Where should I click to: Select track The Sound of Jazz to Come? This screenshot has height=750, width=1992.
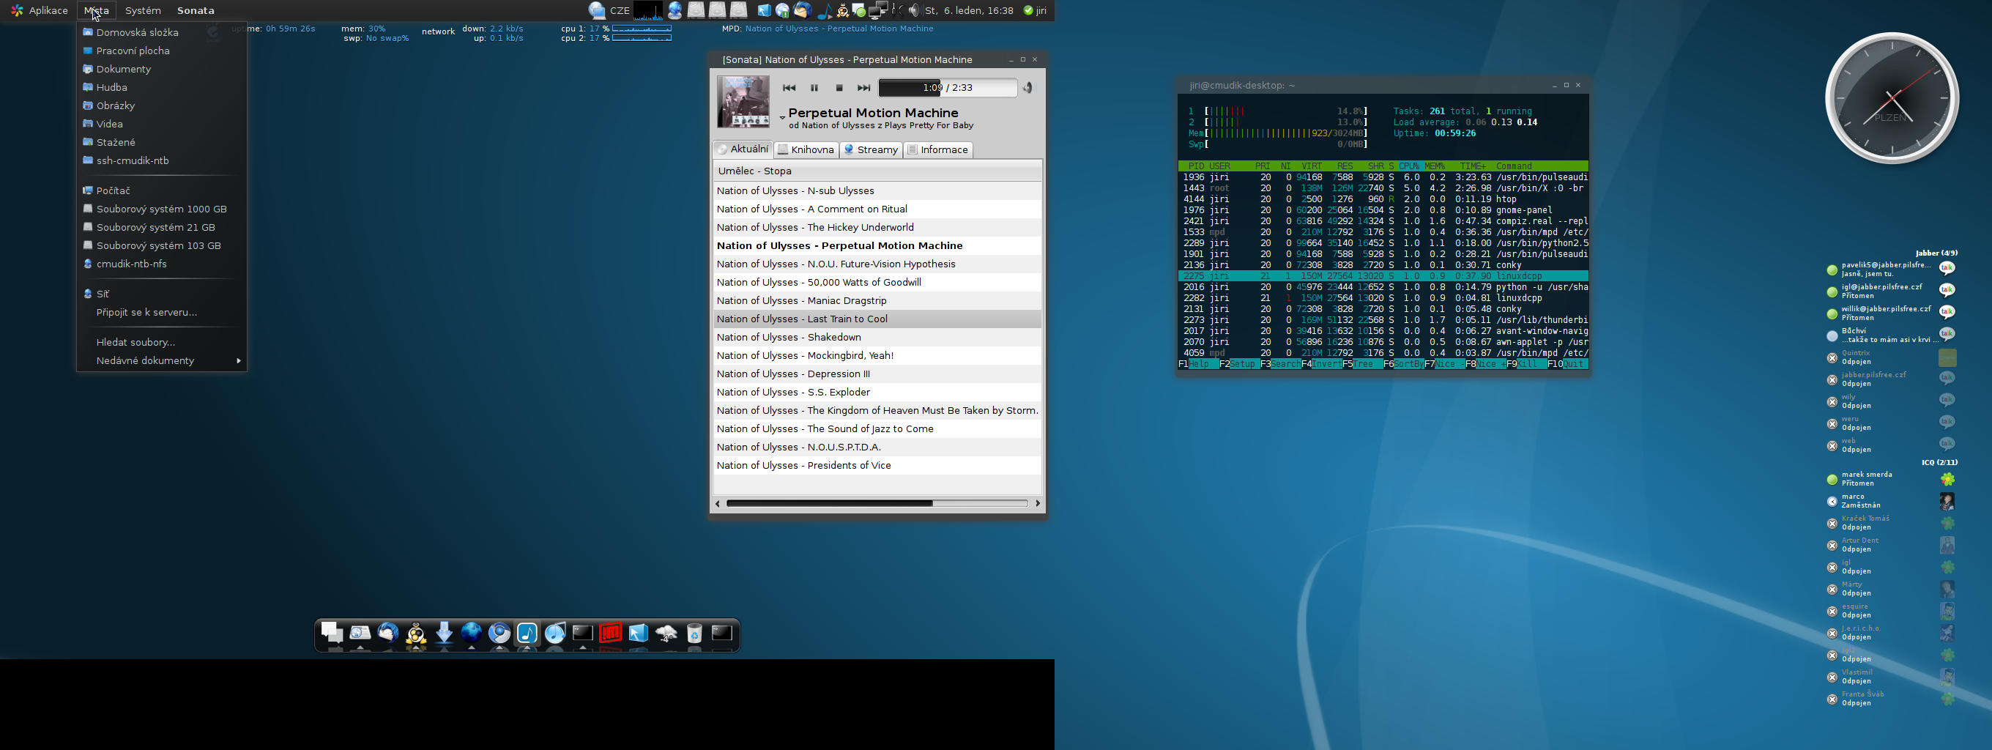point(877,429)
